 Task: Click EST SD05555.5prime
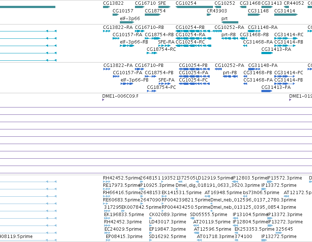(209, 215)
